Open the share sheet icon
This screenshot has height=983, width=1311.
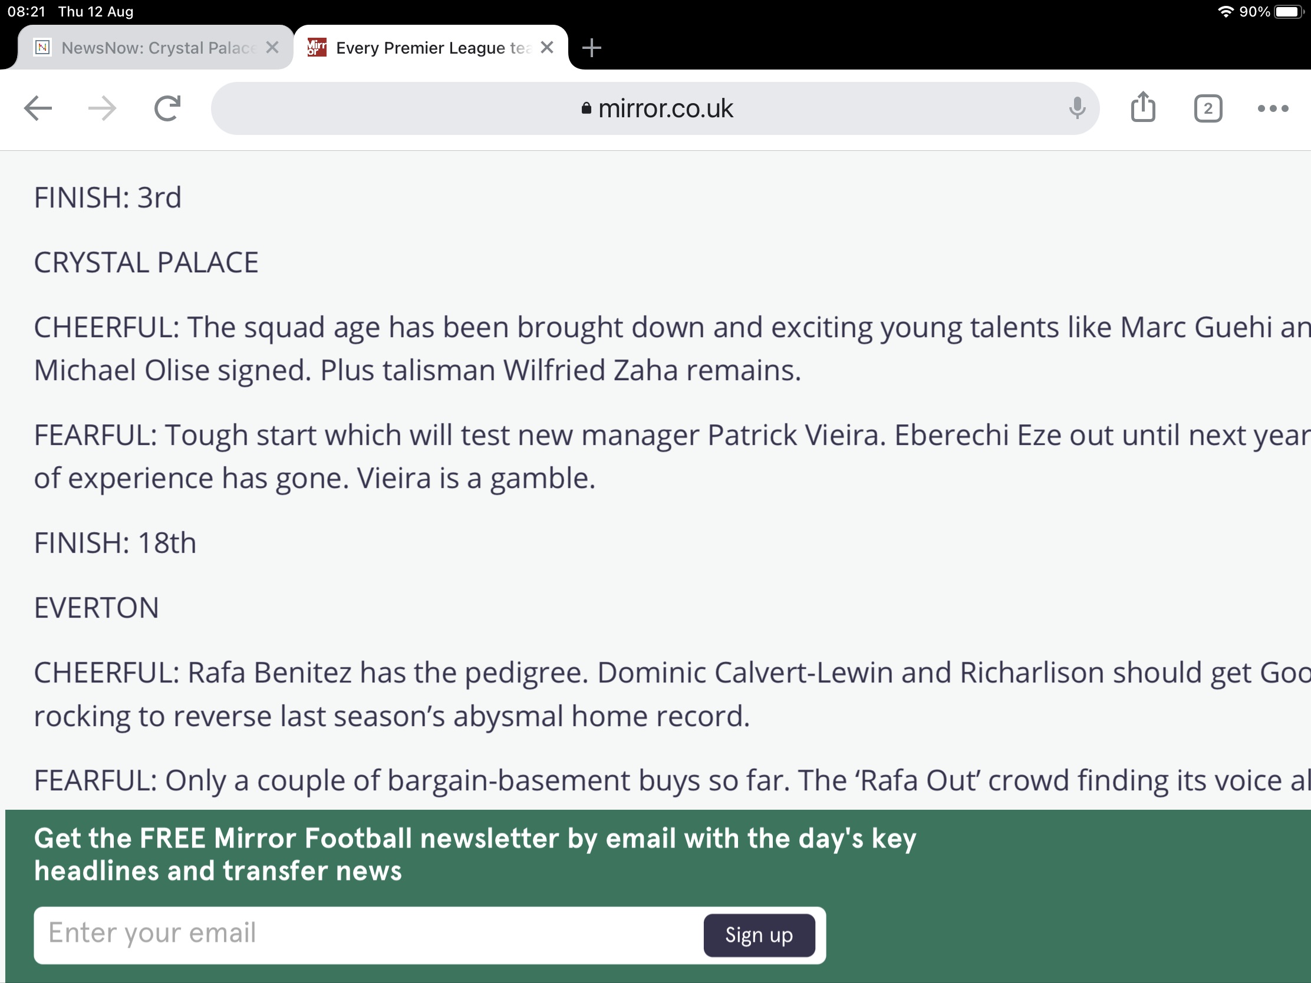point(1142,107)
